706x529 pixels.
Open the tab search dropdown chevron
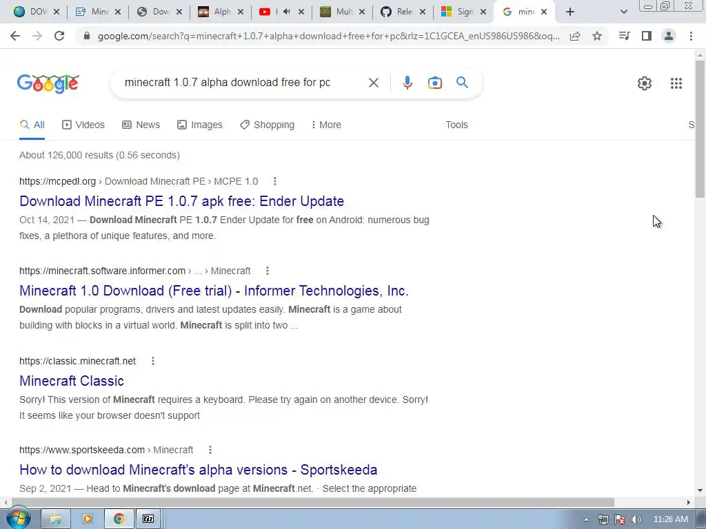click(x=623, y=12)
